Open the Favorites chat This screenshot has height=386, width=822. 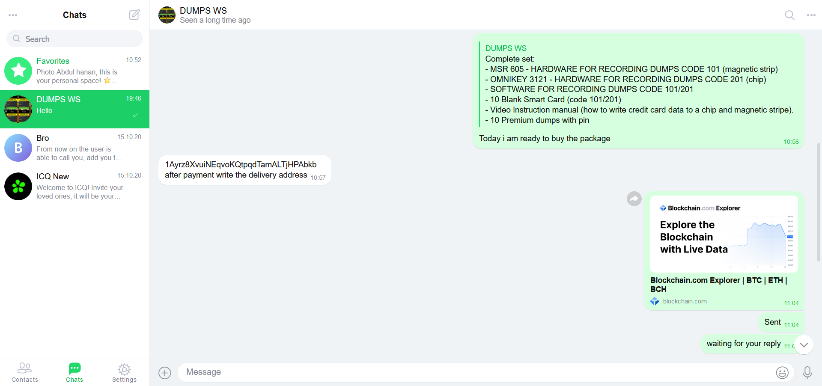pyautogui.click(x=74, y=71)
